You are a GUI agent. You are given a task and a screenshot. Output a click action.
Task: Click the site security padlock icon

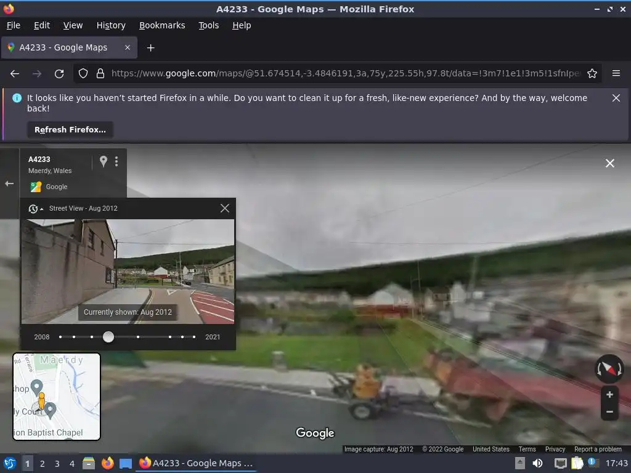100,74
